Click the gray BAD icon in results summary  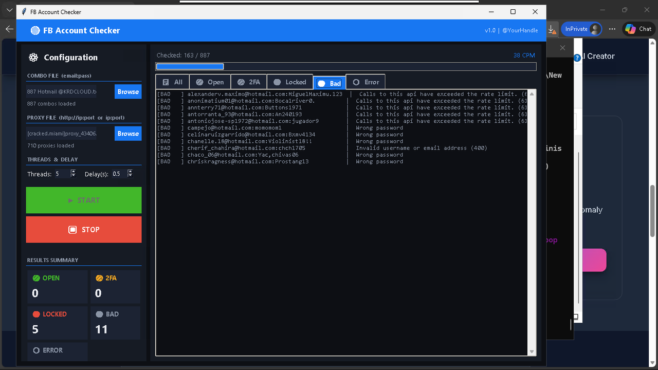(x=99, y=314)
